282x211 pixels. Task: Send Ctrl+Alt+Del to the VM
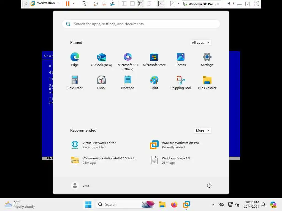[x=84, y=4]
